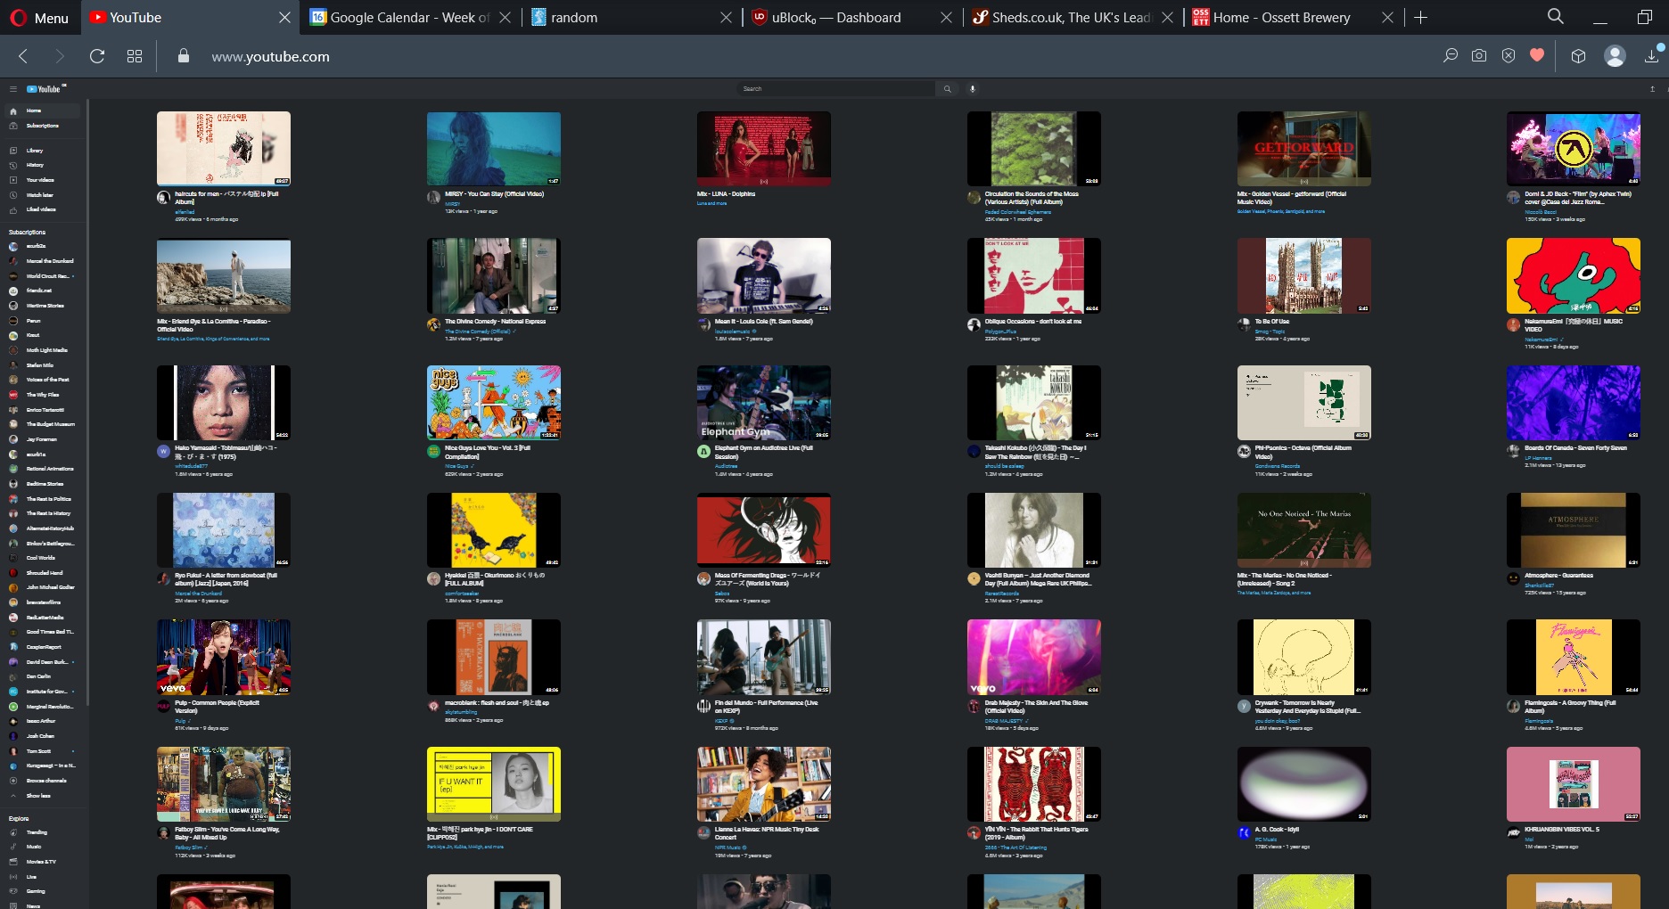Click inside the YouTube search field
The height and width of the screenshot is (909, 1669).
(x=836, y=88)
